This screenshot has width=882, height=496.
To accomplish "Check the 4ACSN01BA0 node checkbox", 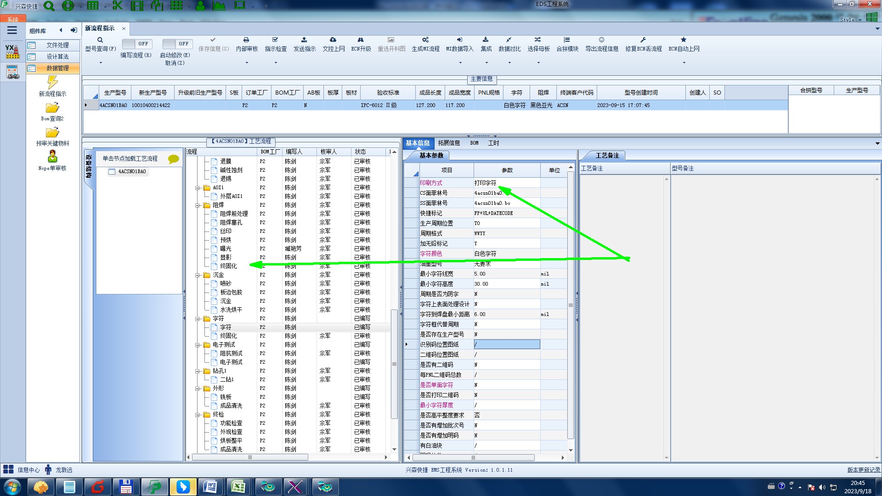I will point(112,172).
